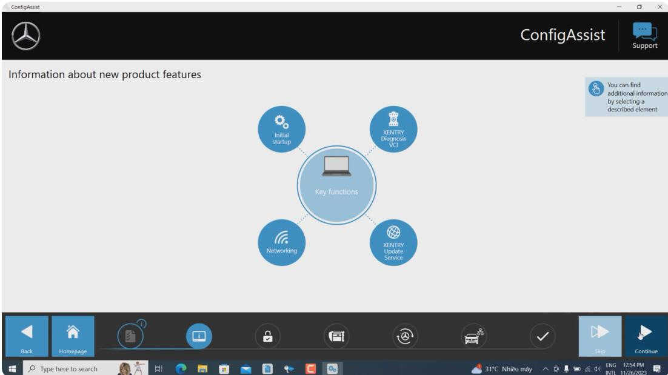Show hidden system tray icons
668x375 pixels.
pyautogui.click(x=546, y=368)
